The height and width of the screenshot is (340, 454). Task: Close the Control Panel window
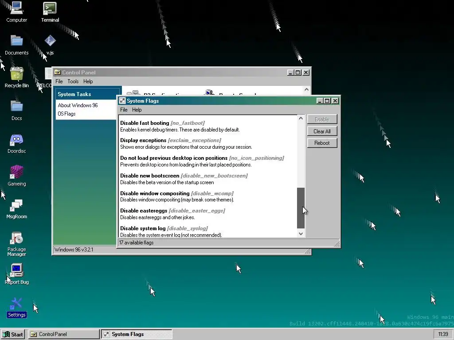pyautogui.click(x=306, y=72)
